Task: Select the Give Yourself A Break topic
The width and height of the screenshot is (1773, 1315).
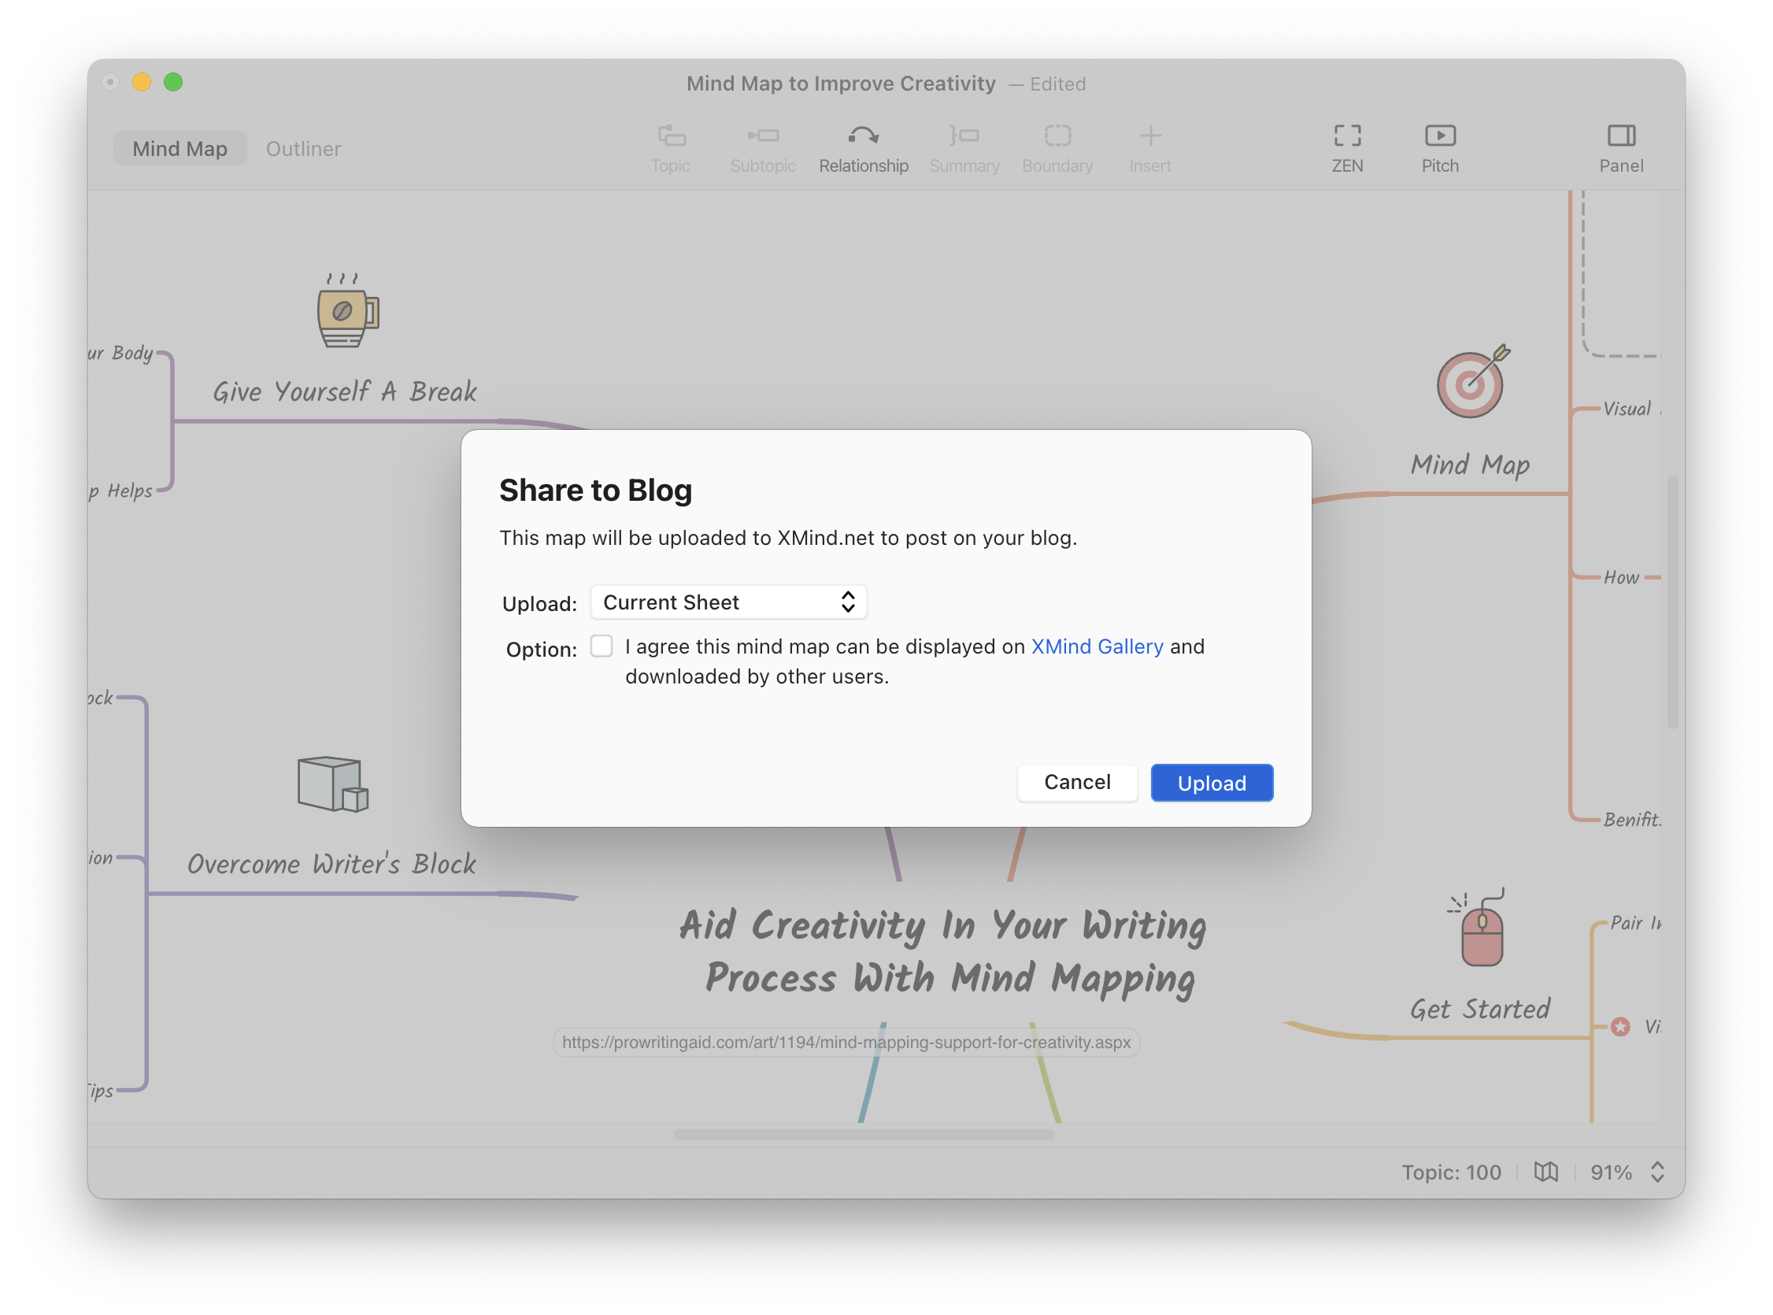Action: 345,391
